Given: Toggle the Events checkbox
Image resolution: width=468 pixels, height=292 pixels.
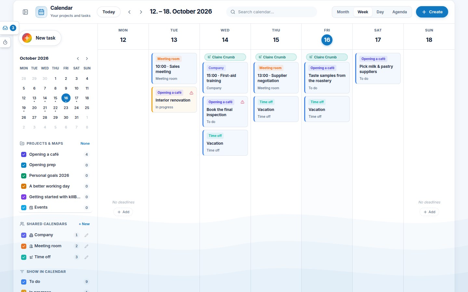Looking at the screenshot, I should pos(24,208).
